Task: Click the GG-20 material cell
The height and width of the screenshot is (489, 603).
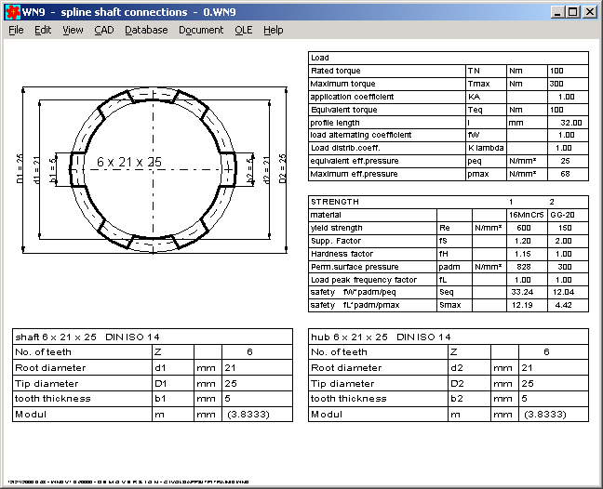Action: pyautogui.click(x=561, y=215)
